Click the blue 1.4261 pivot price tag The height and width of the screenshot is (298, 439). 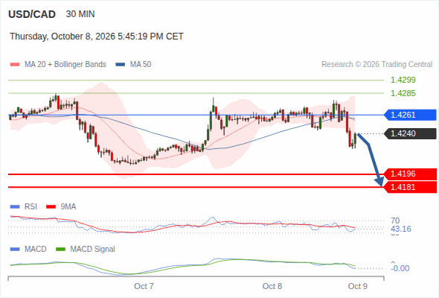(x=410, y=115)
